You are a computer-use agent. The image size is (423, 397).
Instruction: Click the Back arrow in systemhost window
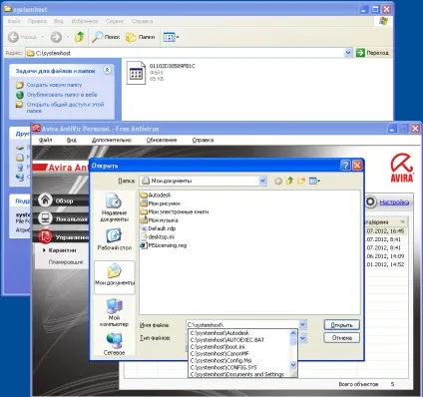[13, 37]
